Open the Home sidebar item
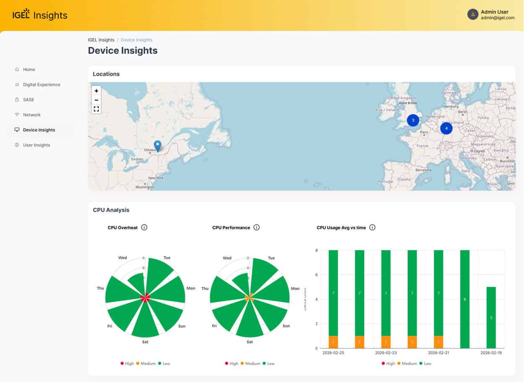The height and width of the screenshot is (382, 524). (29, 70)
